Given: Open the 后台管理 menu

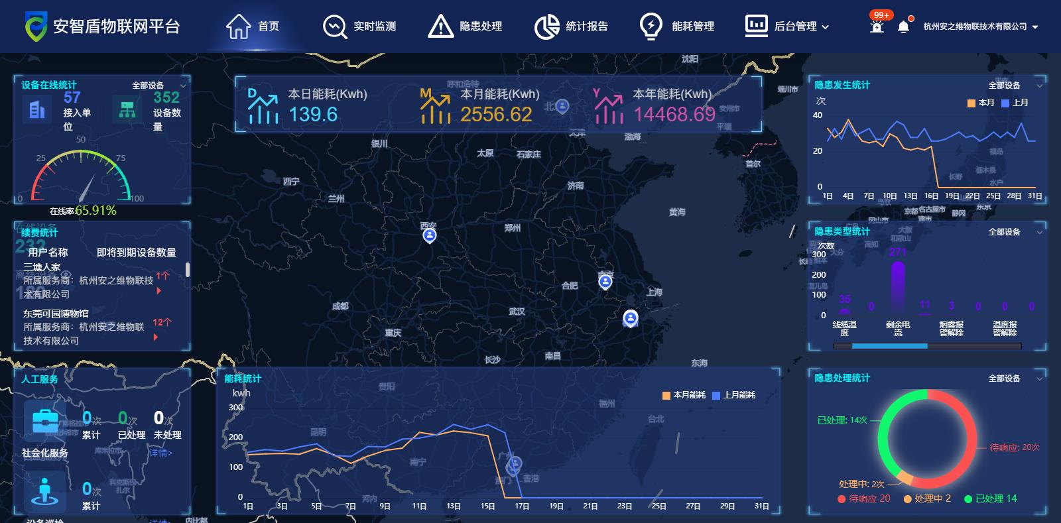Looking at the screenshot, I should tap(786, 27).
